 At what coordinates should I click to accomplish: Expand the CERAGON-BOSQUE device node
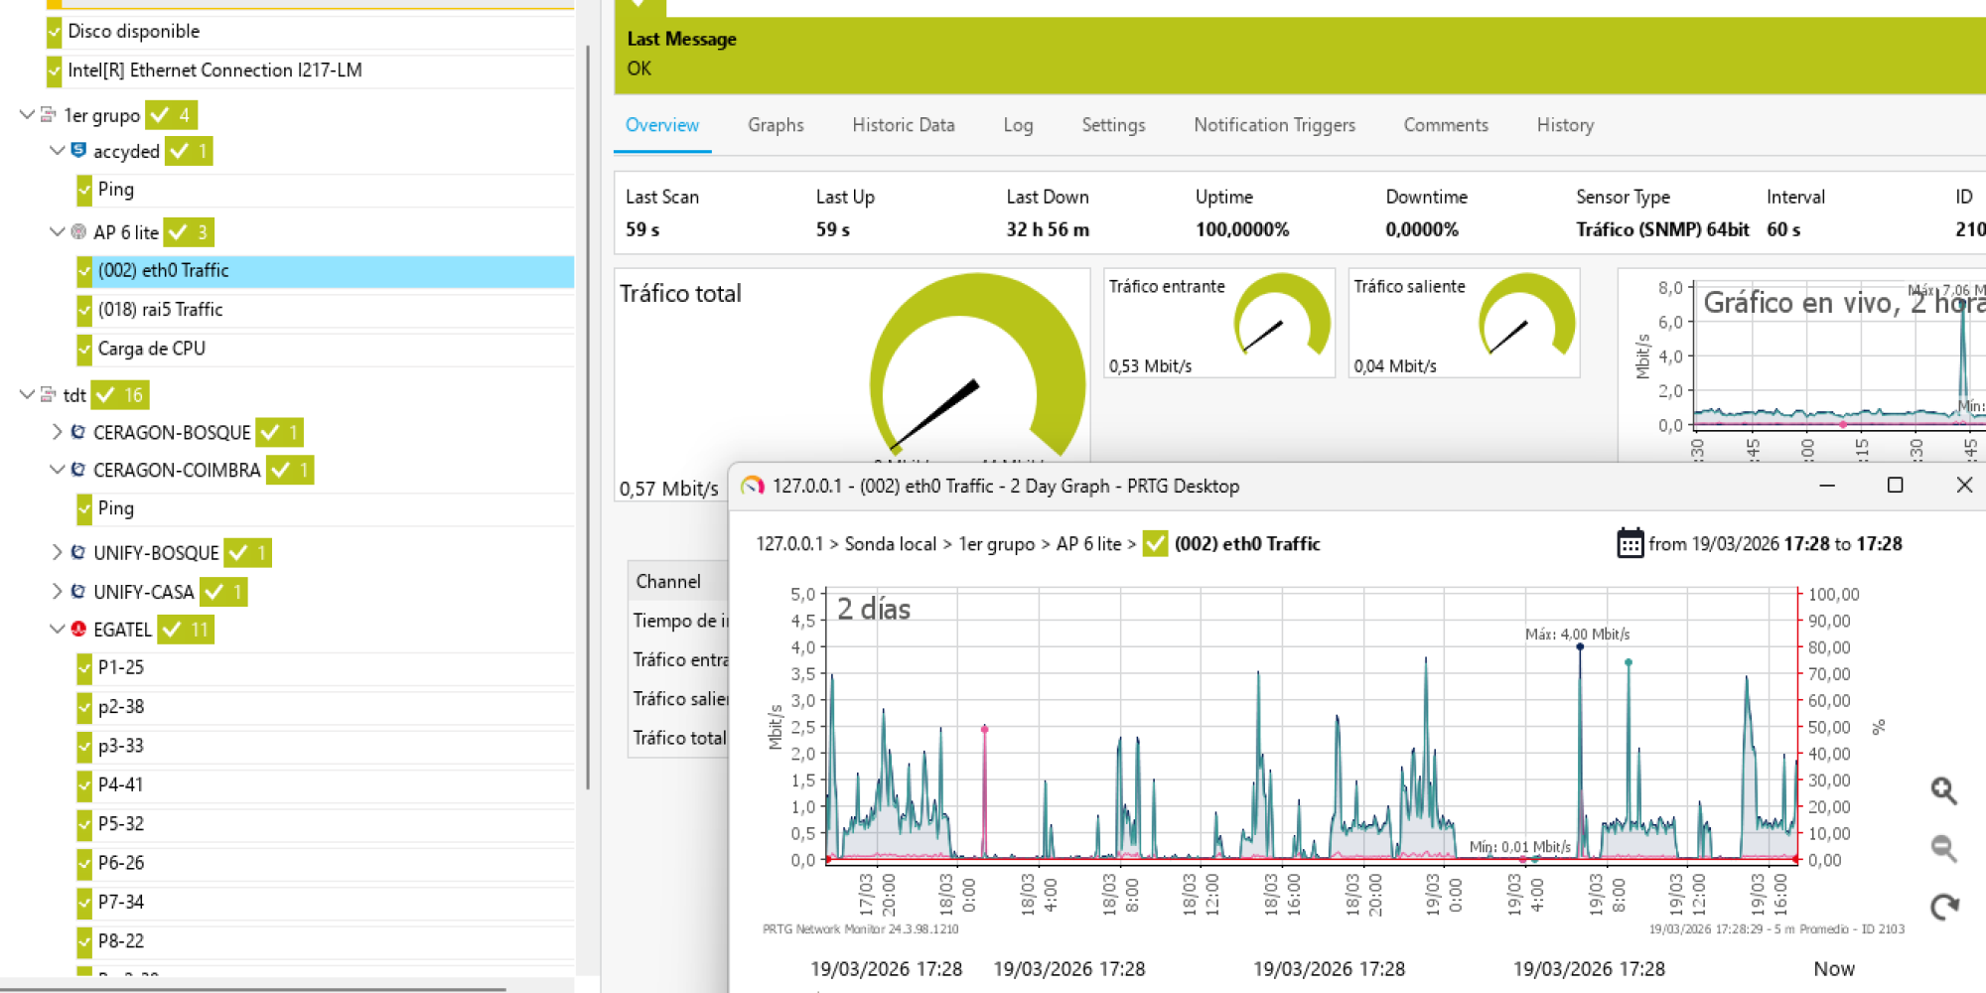tap(57, 432)
